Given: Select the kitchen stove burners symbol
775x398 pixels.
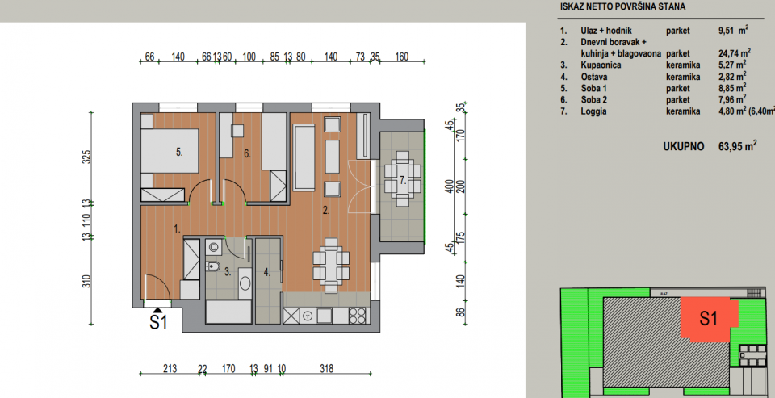Looking at the screenshot, I should click(358, 315).
